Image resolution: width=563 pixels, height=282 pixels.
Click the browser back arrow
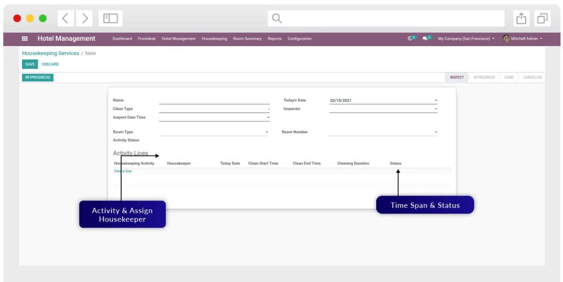pyautogui.click(x=65, y=18)
